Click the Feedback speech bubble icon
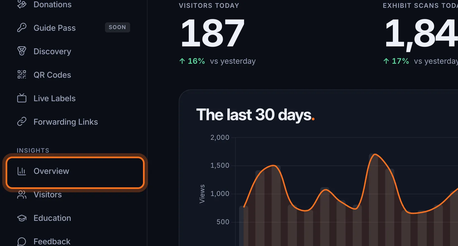This screenshot has height=246, width=458. click(x=22, y=242)
